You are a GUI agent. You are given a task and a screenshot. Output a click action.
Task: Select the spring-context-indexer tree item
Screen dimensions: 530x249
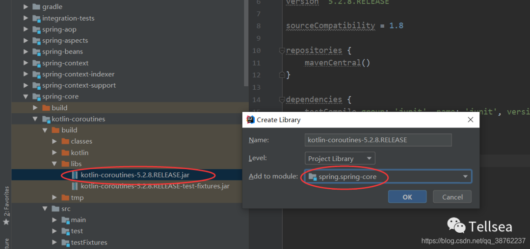(x=79, y=74)
